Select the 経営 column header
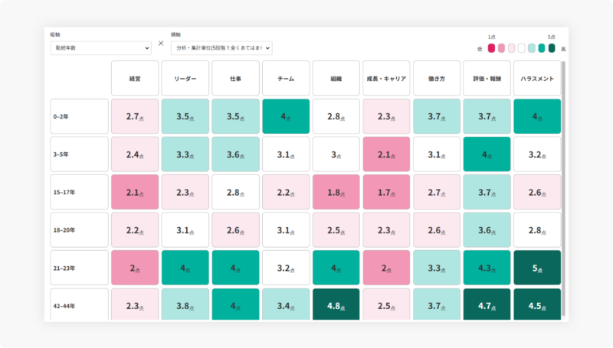 point(135,78)
